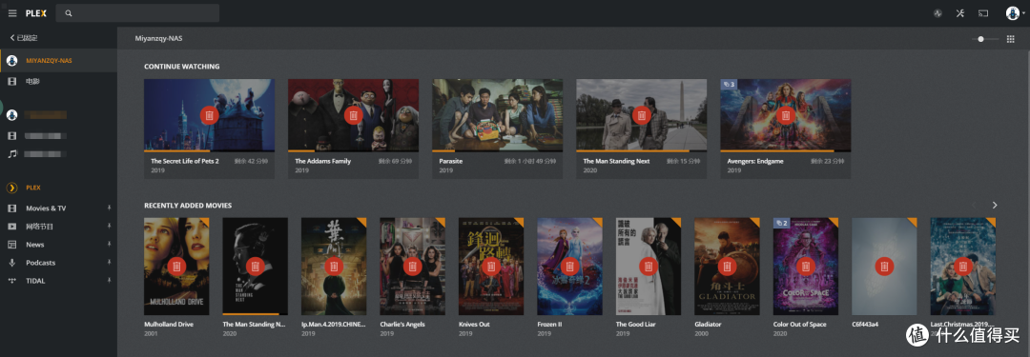Click the Cast icon in the top bar
The height and width of the screenshot is (357, 1030).
point(983,13)
